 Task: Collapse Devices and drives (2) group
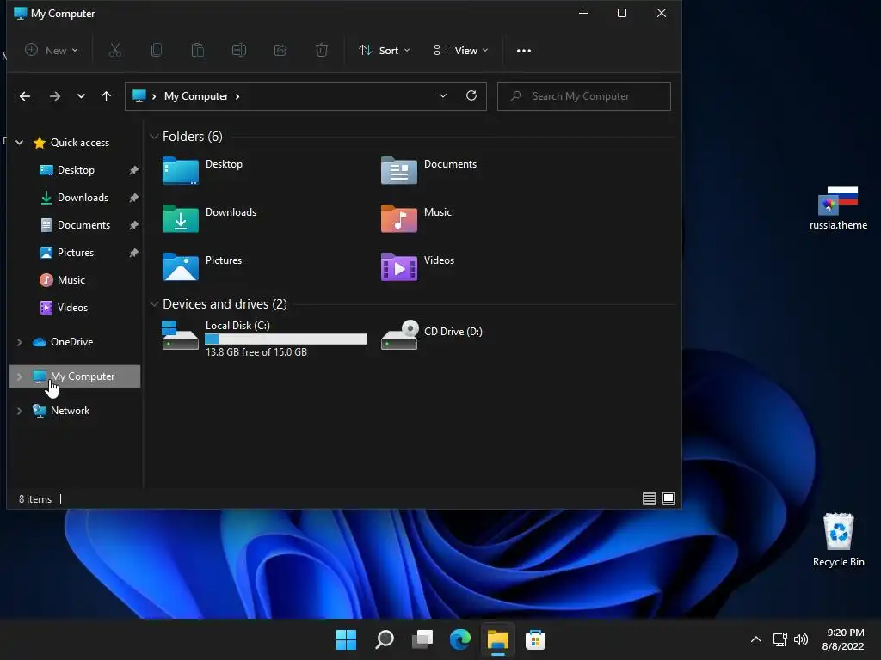pyautogui.click(x=154, y=303)
